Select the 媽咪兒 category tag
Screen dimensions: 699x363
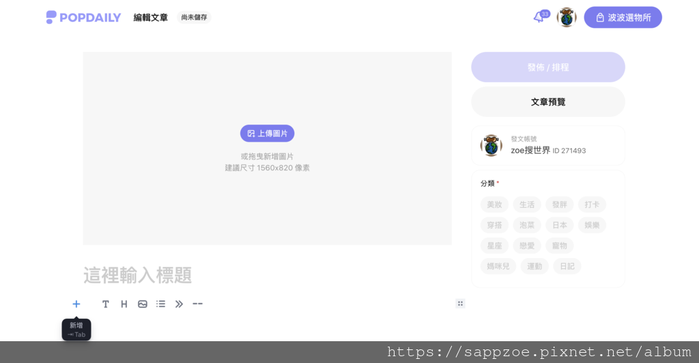coord(498,266)
